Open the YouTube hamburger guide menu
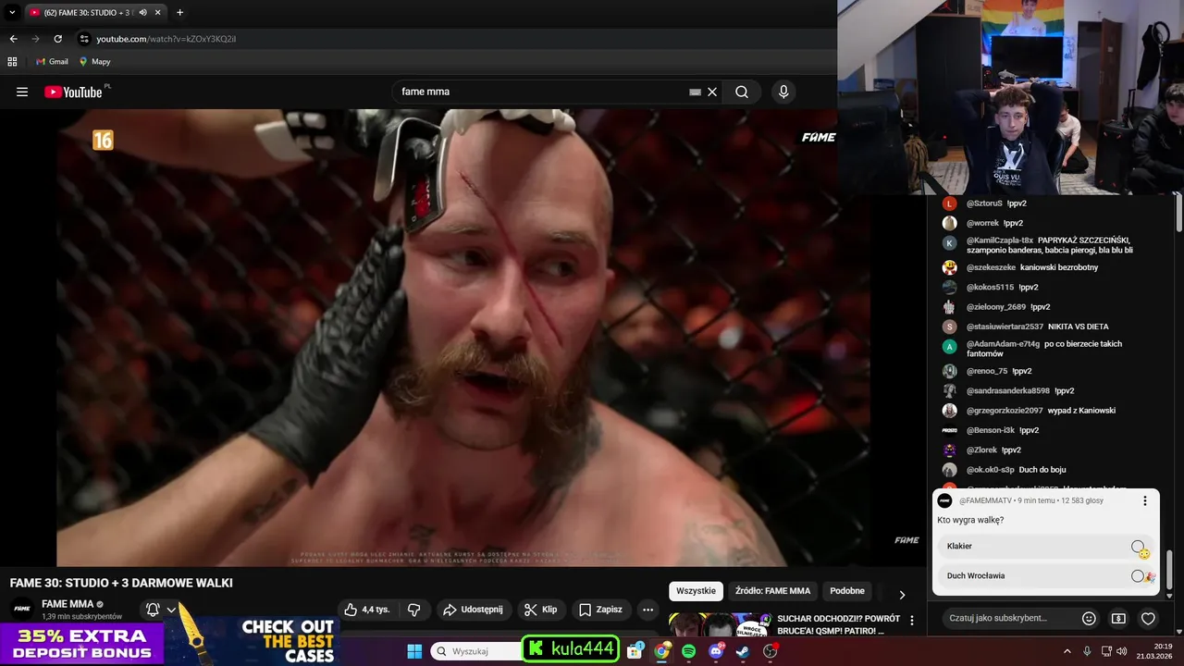This screenshot has height=666, width=1184. coord(22,92)
